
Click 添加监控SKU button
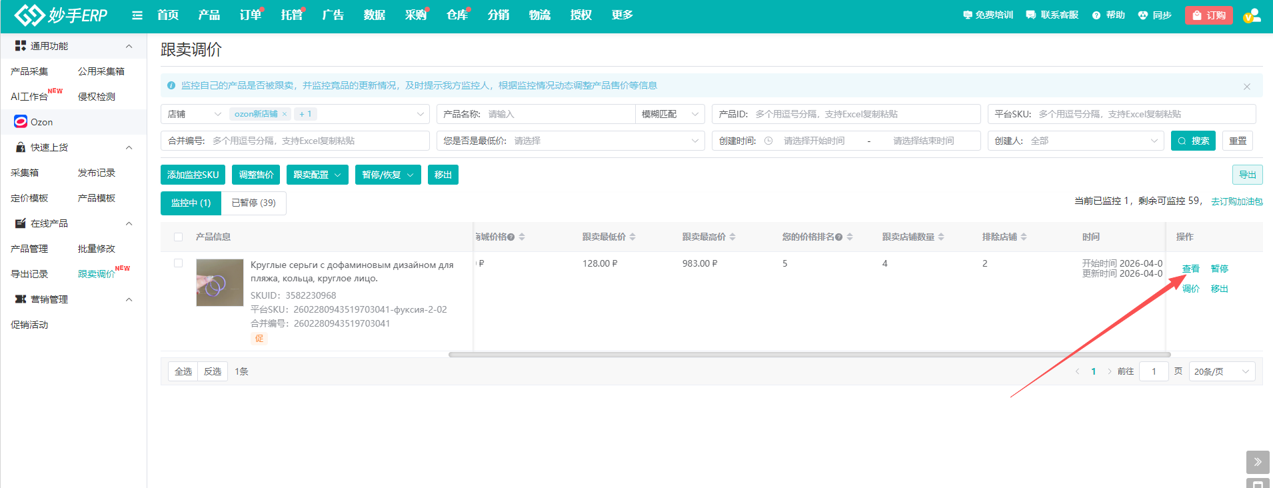click(193, 175)
